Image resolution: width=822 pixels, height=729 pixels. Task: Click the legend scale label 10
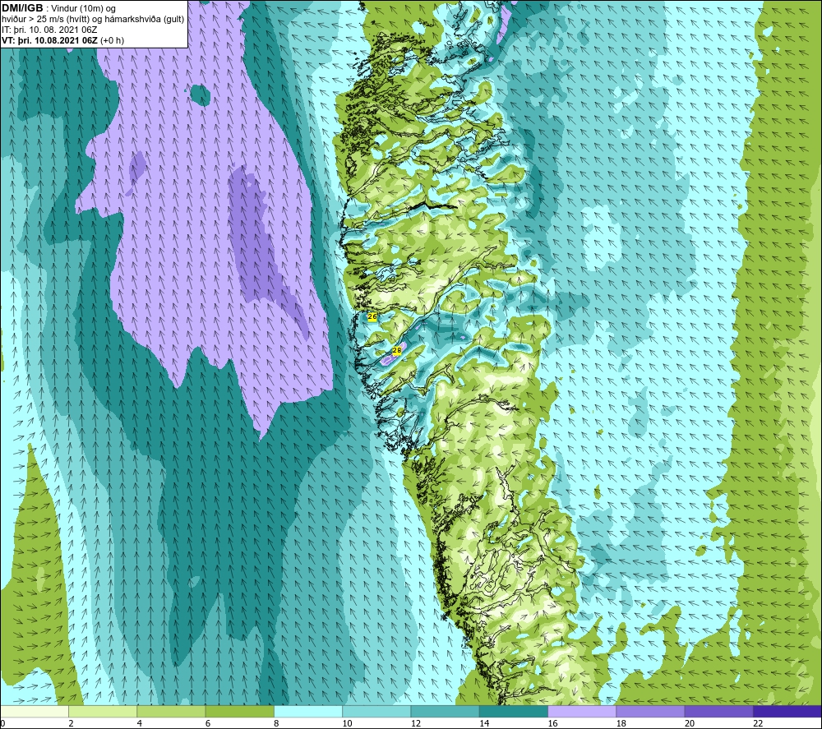point(348,723)
